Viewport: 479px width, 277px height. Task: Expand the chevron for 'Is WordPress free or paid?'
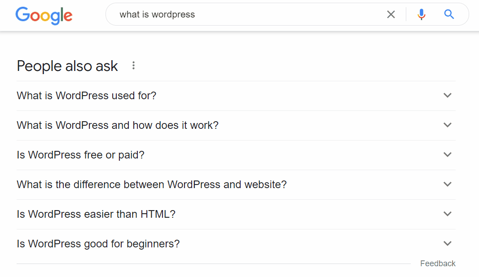pyautogui.click(x=447, y=154)
